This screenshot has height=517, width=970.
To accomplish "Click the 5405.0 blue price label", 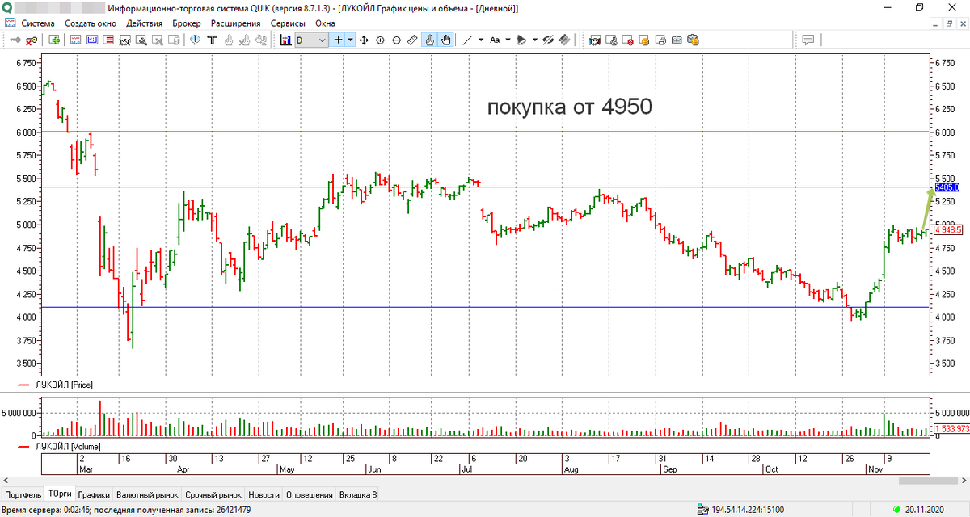I will pos(946,187).
